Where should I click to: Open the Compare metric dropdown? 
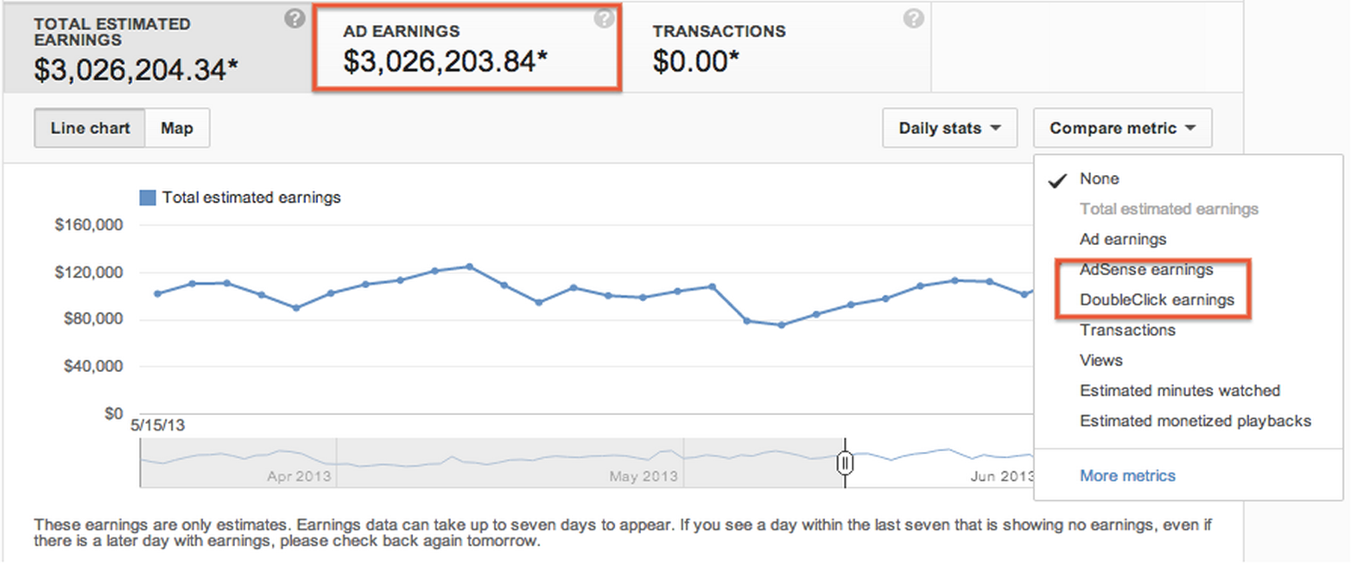(x=1121, y=128)
